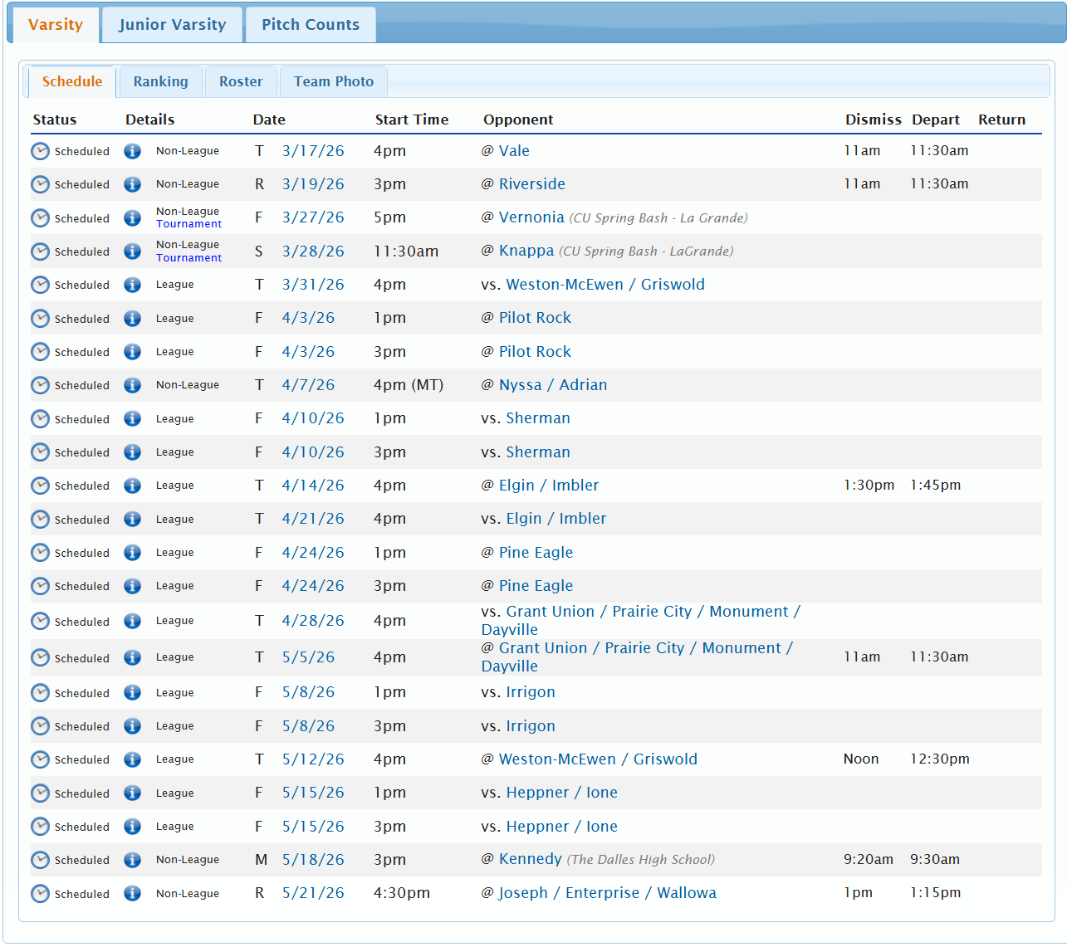This screenshot has width=1067, height=947.
Task: Click the Vale opponent link
Action: pyautogui.click(x=514, y=151)
